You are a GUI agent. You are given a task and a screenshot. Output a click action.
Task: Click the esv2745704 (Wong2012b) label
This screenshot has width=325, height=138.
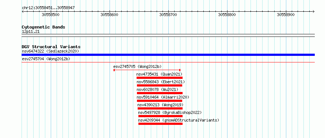pyautogui.click(x=46, y=59)
